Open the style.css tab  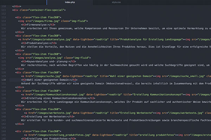(116, 2)
